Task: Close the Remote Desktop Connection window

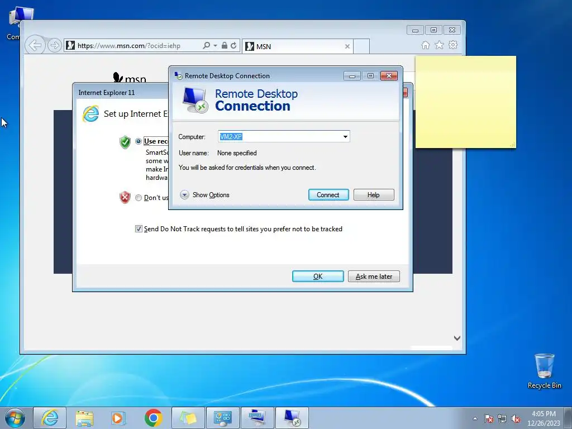Action: (389, 75)
